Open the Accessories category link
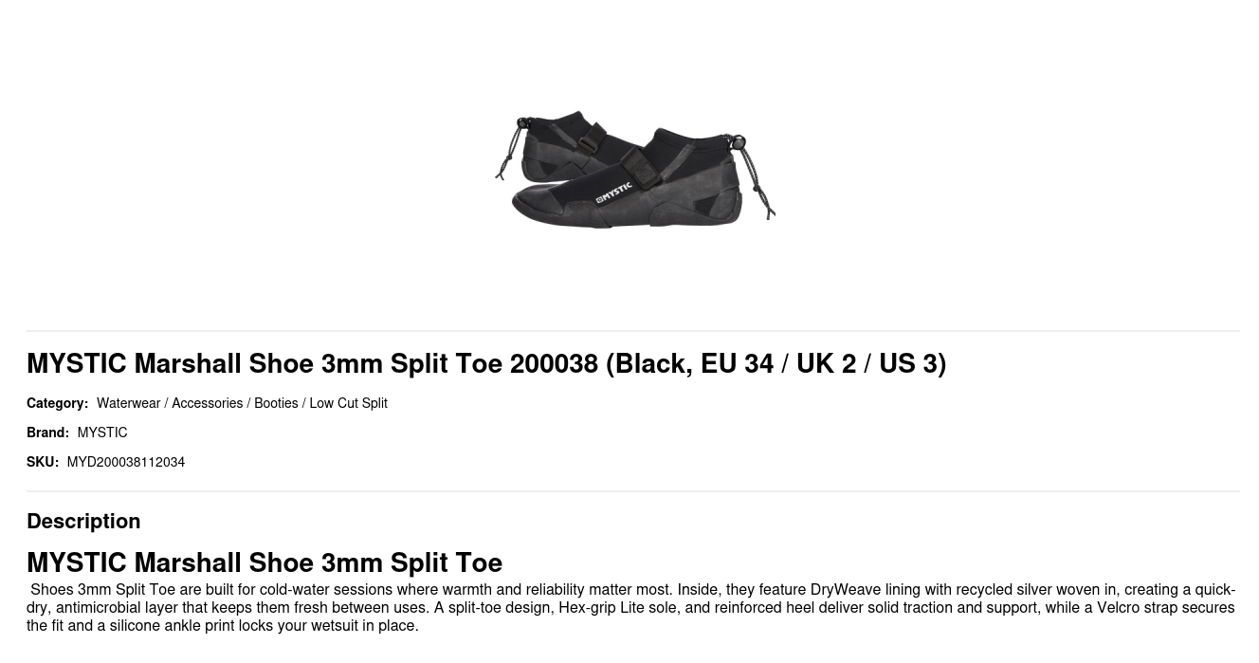 pyautogui.click(x=207, y=403)
